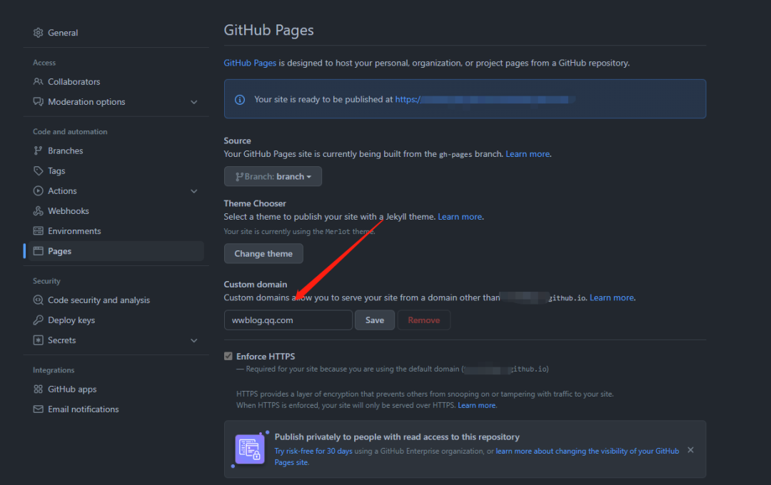The width and height of the screenshot is (771, 485).
Task: Click Try risk-free for 30 days
Action: [x=313, y=451]
